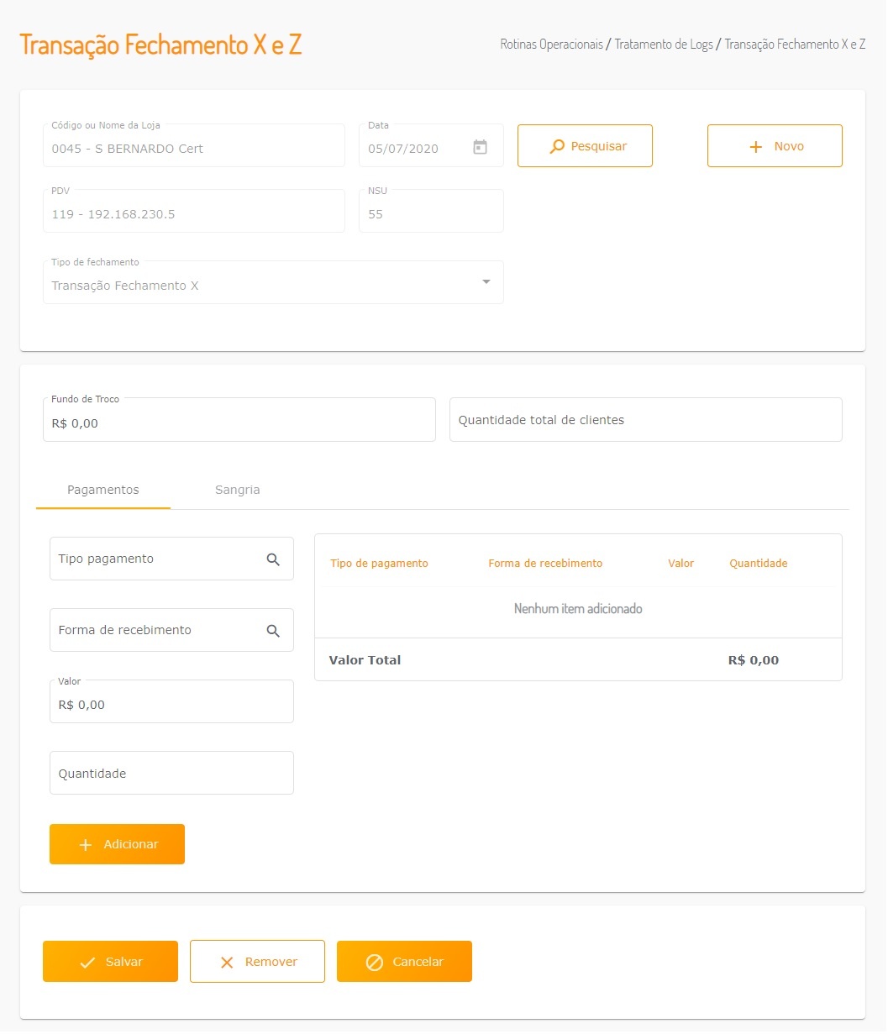Click the prohibition icon on Cancelar button
The image size is (888, 1034).
click(375, 963)
